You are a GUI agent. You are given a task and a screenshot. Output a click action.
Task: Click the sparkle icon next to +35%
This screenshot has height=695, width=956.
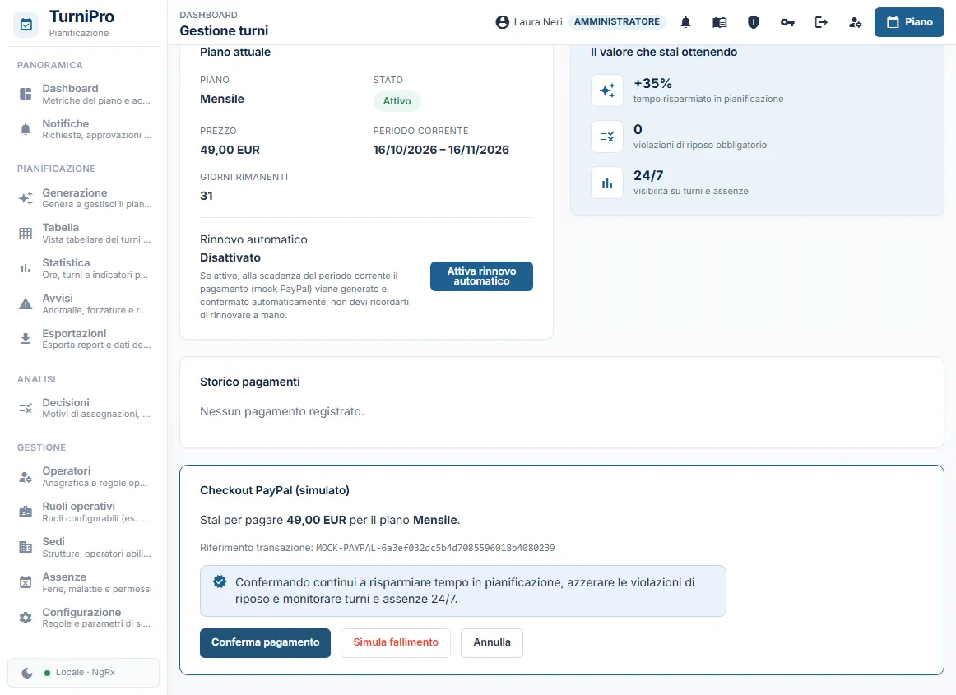coord(607,90)
